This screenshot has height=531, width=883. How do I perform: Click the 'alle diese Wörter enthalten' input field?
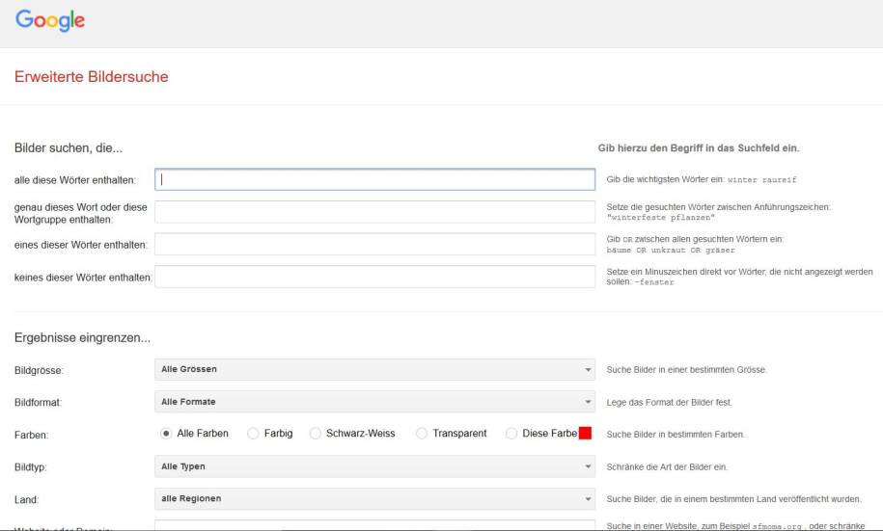coord(374,179)
